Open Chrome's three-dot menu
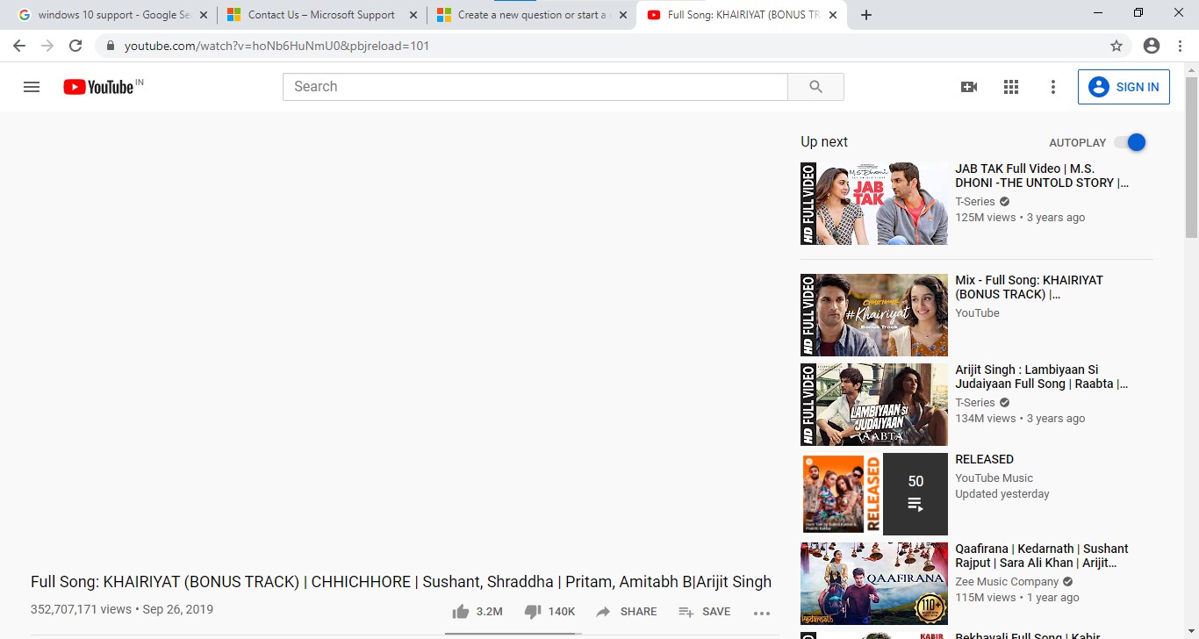Viewport: 1199px width, 639px height. [1181, 46]
